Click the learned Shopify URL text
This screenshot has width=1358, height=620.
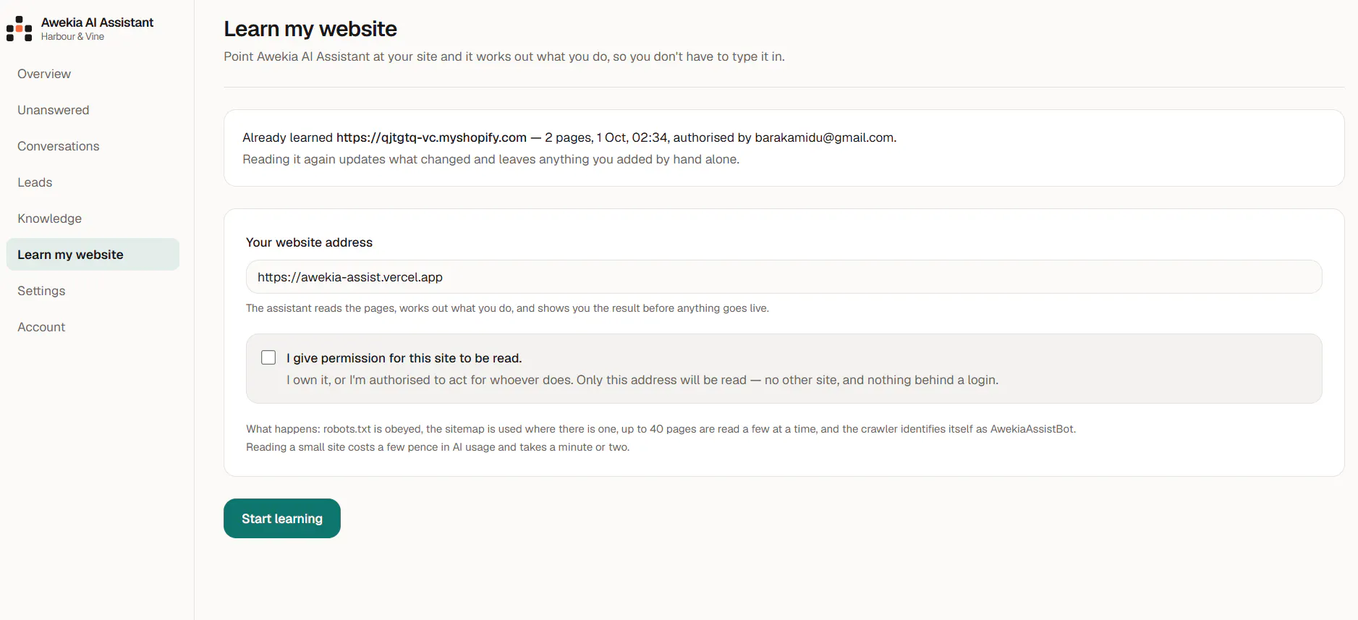pos(431,137)
